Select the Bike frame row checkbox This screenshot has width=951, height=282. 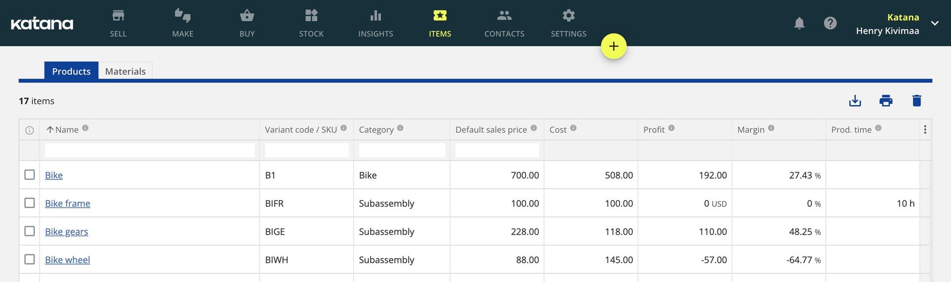coord(30,203)
